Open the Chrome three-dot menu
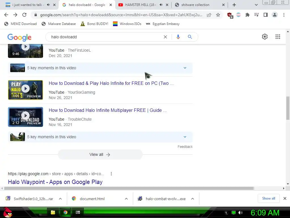Viewport: 290px width, 218px height. click(x=284, y=15)
